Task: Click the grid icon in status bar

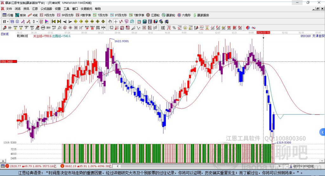Action: click(3, 166)
